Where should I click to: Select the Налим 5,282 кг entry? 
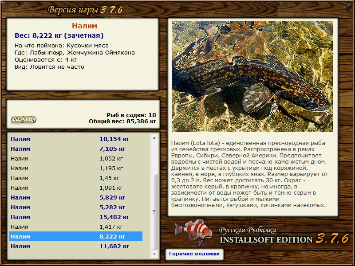click(75, 207)
